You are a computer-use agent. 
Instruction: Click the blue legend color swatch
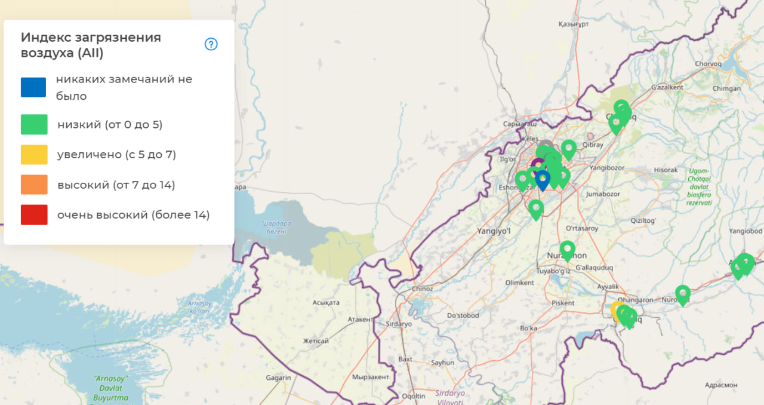[x=33, y=87]
